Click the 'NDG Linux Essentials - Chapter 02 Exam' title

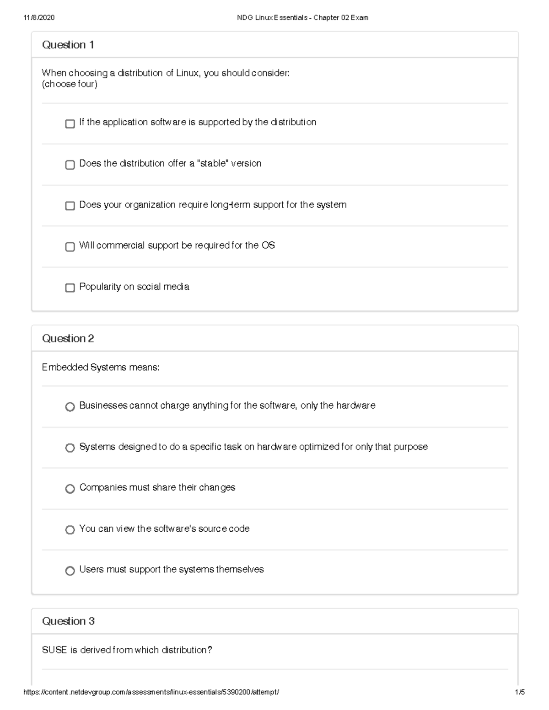[302, 18]
